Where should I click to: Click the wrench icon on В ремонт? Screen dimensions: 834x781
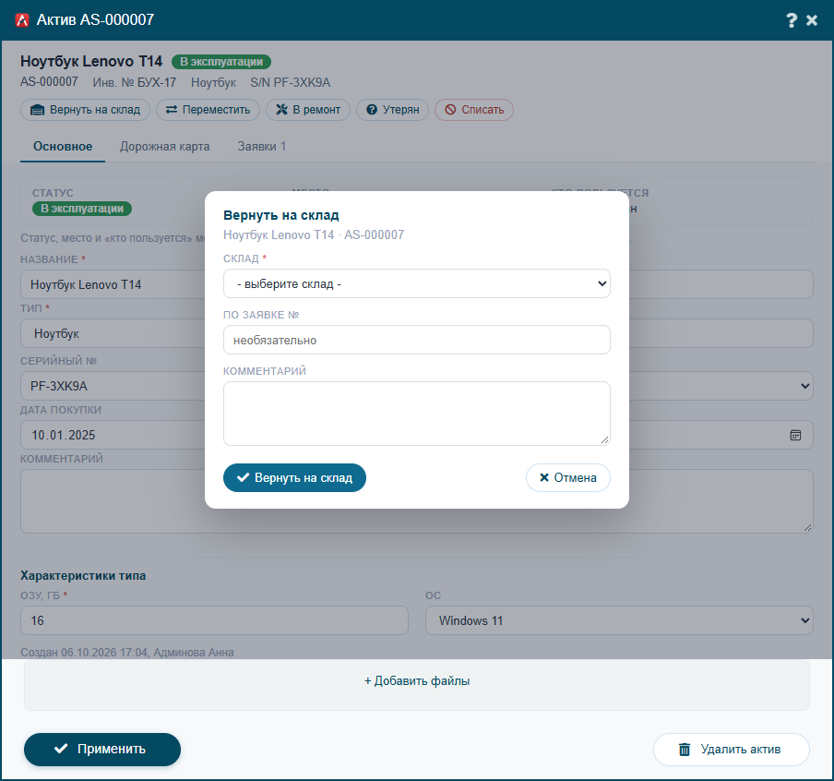coord(281,110)
